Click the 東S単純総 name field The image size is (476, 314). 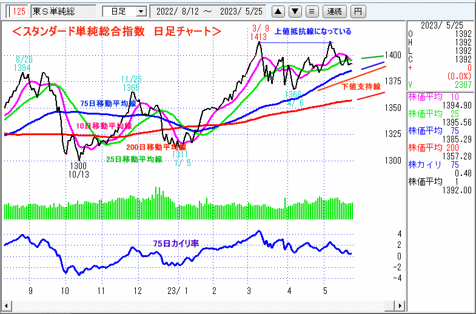[63, 12]
